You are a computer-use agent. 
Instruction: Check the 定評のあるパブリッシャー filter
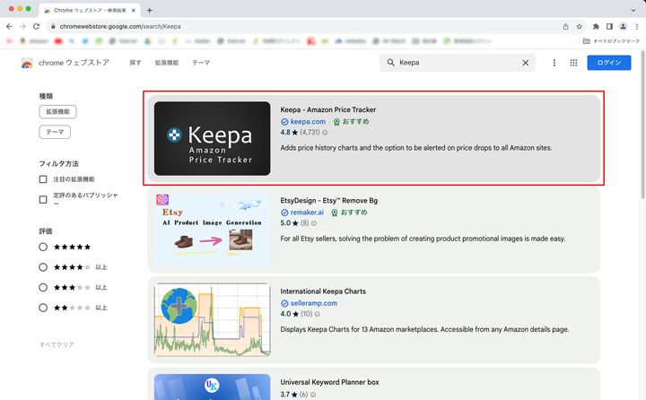tap(43, 196)
